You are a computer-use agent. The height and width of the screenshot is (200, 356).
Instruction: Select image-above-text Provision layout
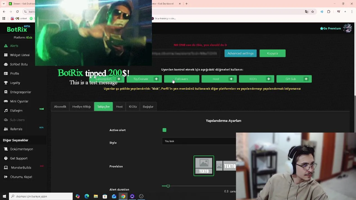204,166
